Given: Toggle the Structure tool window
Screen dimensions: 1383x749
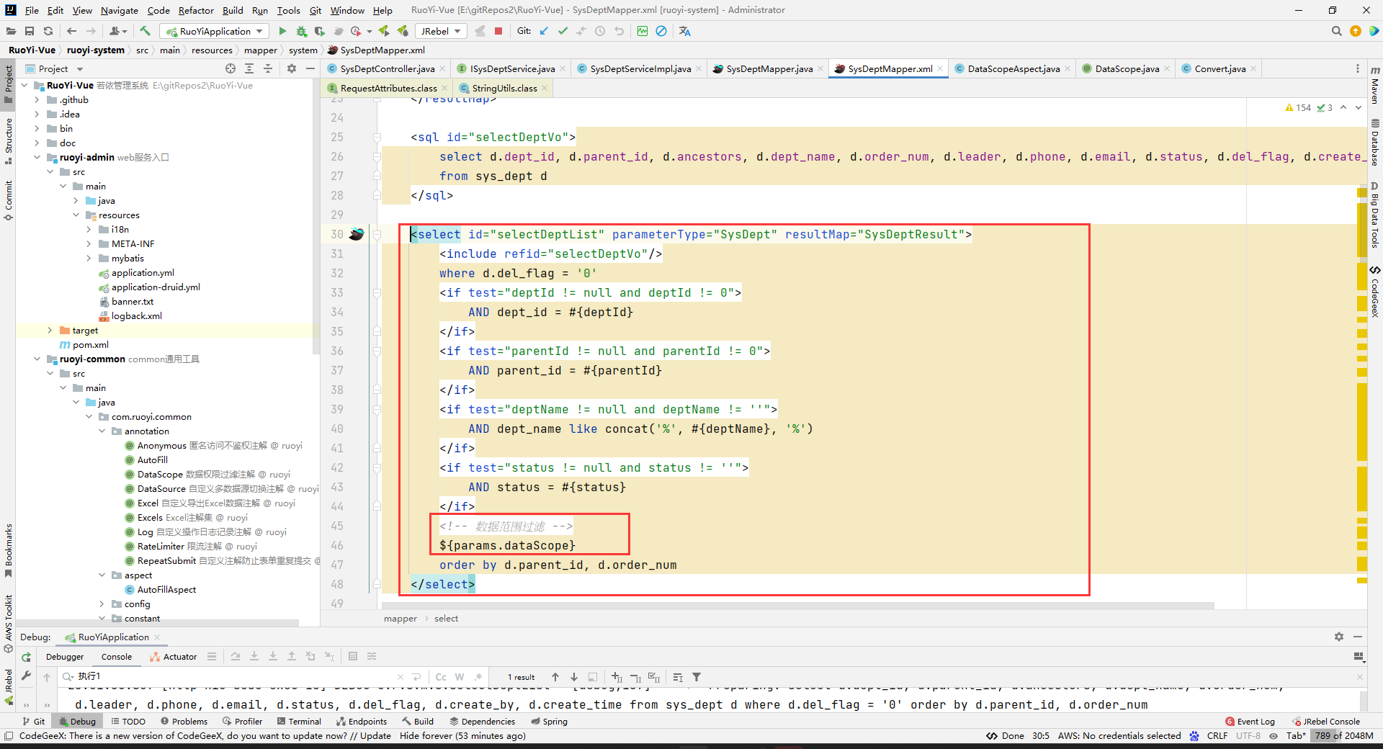Looking at the screenshot, I should tap(9, 141).
